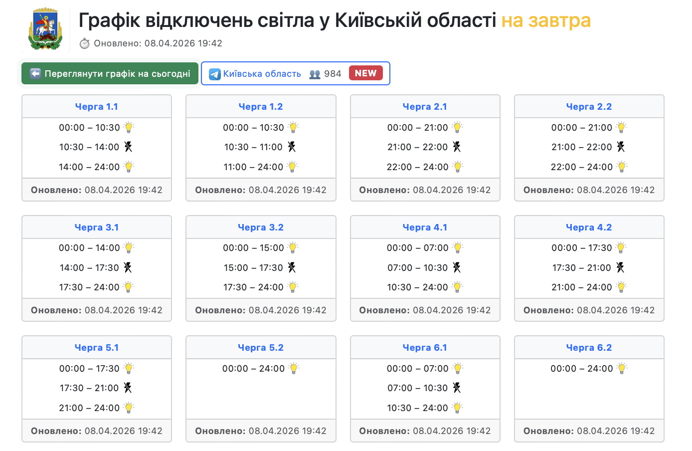This screenshot has height=451, width=692.
Task: Click the Черга 5.1 queue title
Action: click(x=97, y=348)
